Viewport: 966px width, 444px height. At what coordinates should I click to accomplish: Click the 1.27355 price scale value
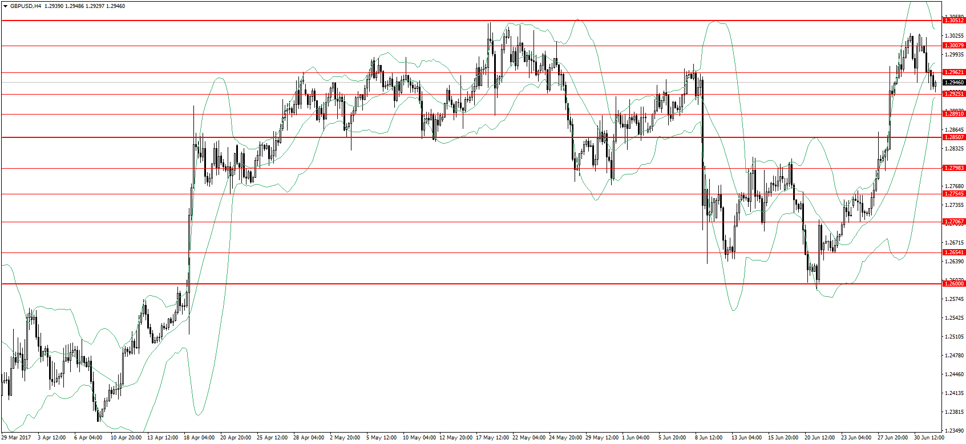tap(955, 205)
